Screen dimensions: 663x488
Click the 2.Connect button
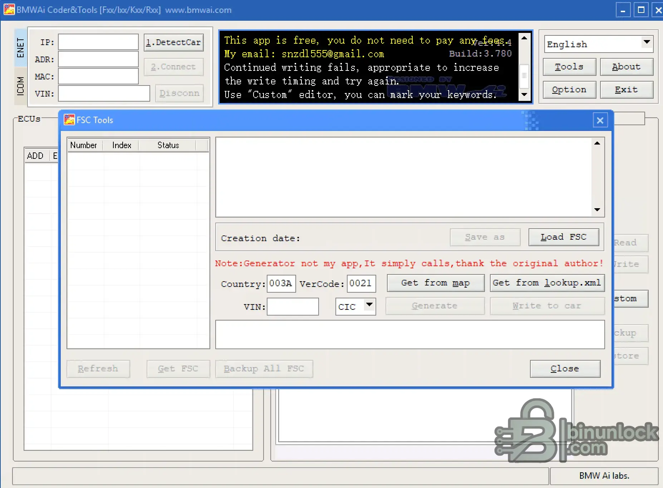point(173,67)
